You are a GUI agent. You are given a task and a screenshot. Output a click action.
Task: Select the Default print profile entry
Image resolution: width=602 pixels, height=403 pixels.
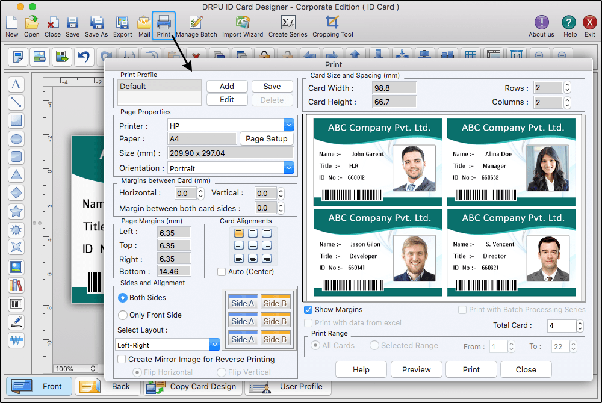pyautogui.click(x=160, y=86)
